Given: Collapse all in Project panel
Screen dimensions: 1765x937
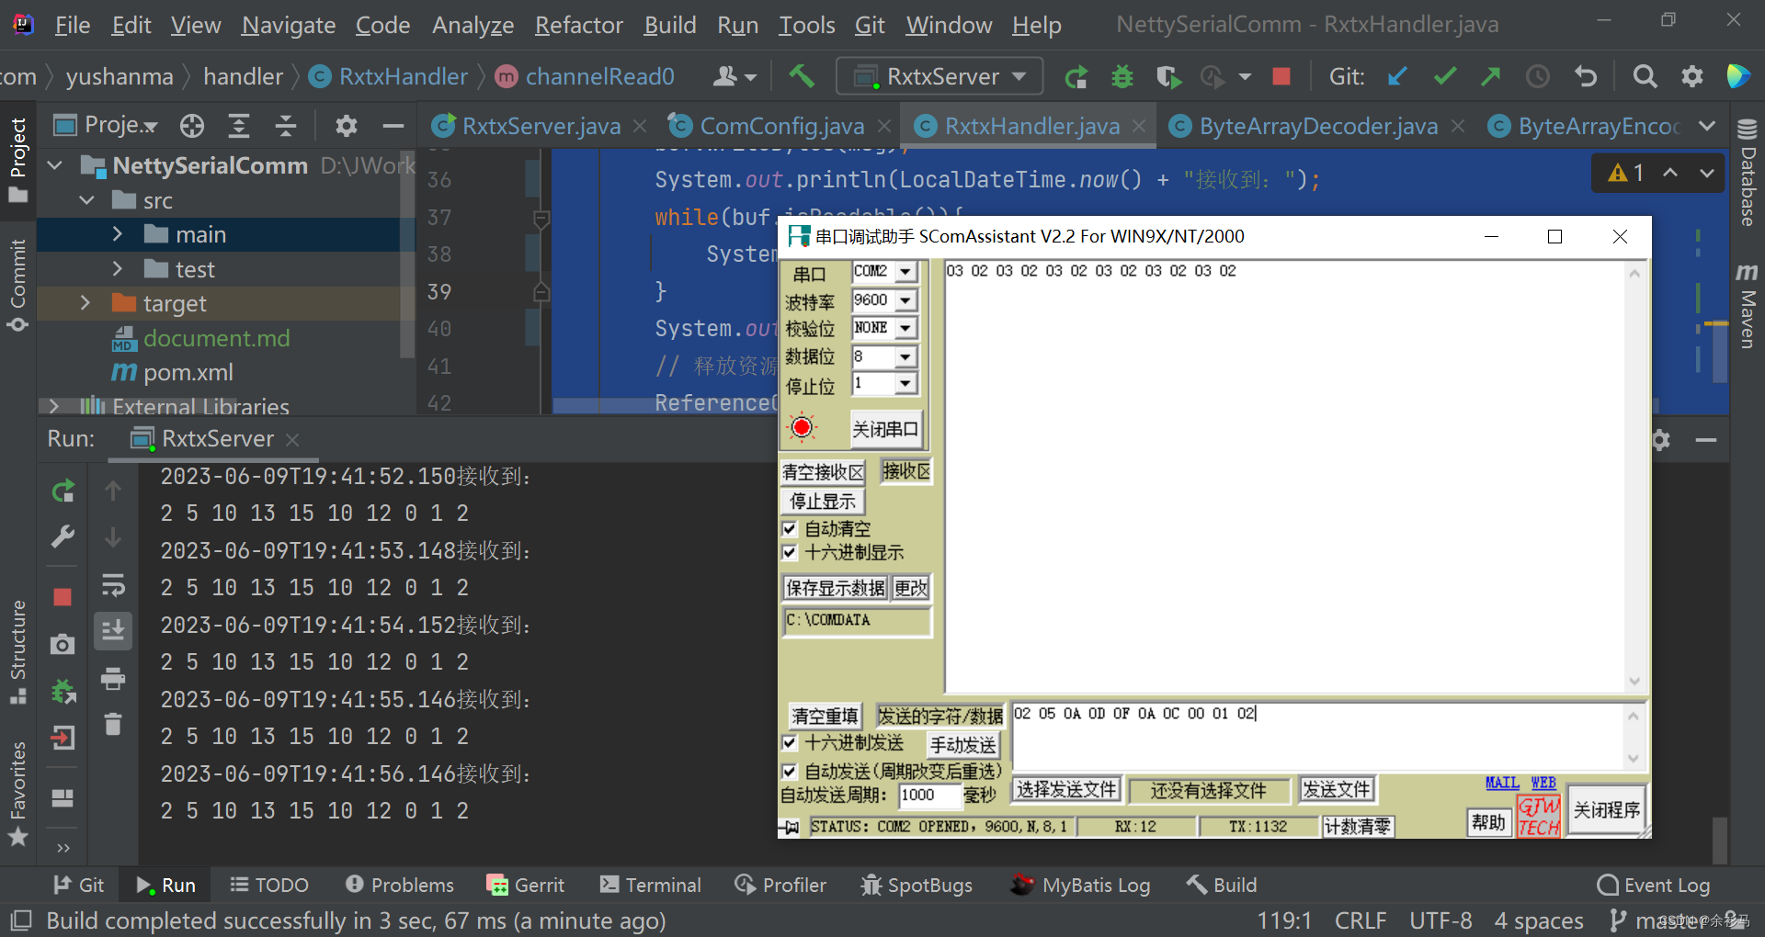Looking at the screenshot, I should coord(286,126).
